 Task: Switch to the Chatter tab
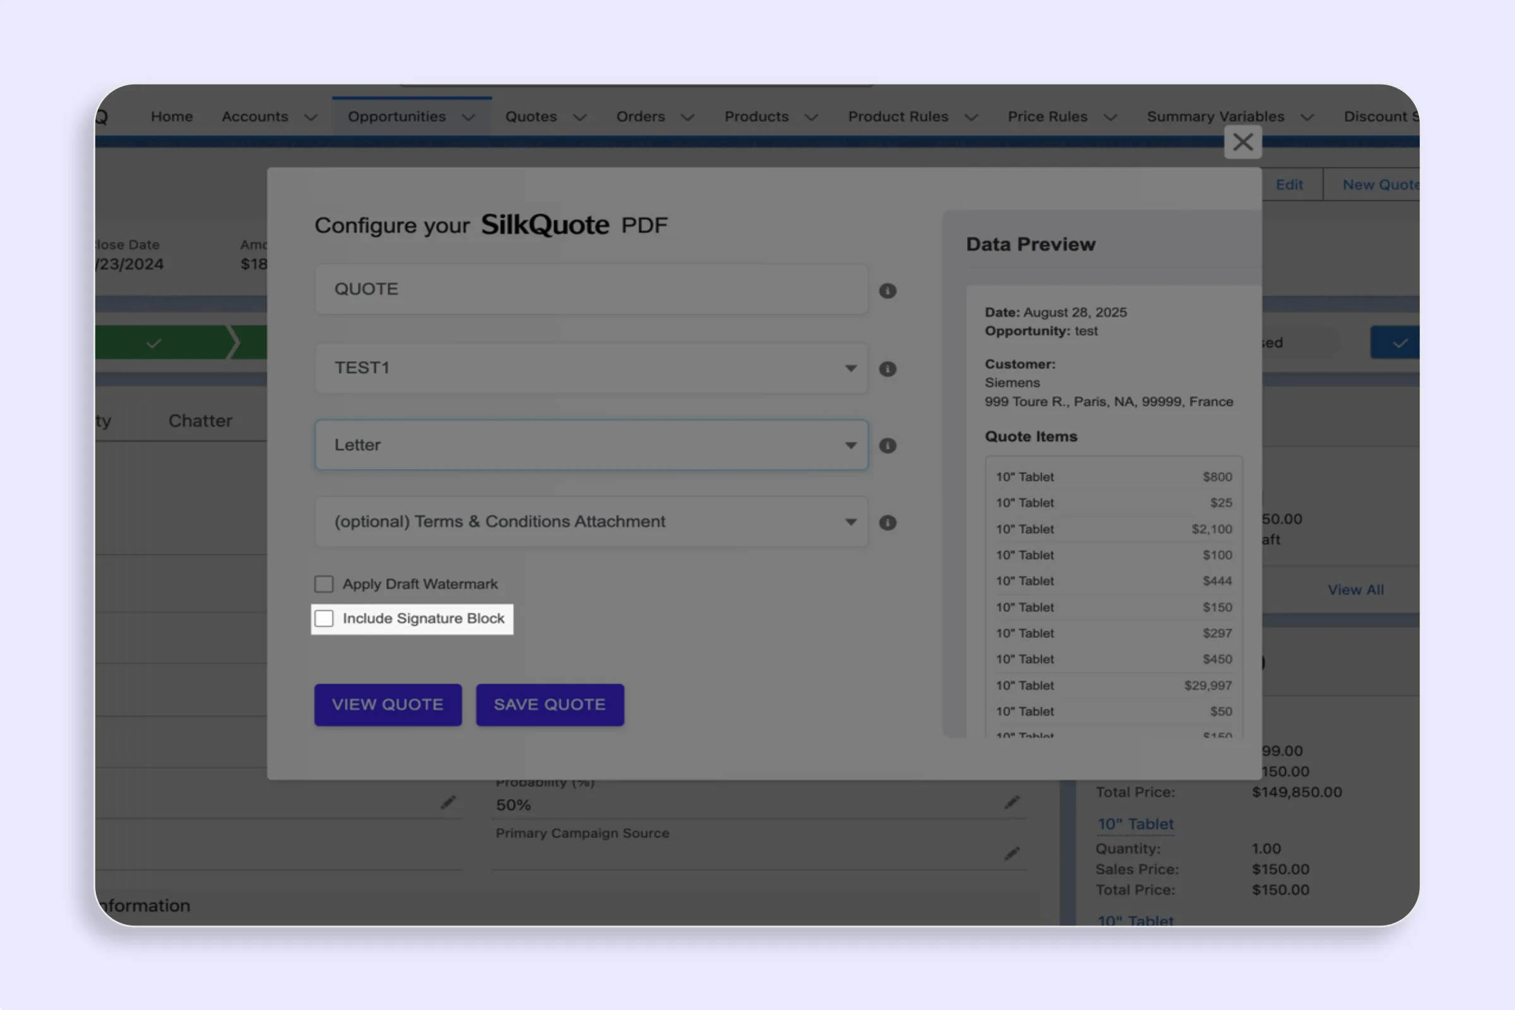200,420
